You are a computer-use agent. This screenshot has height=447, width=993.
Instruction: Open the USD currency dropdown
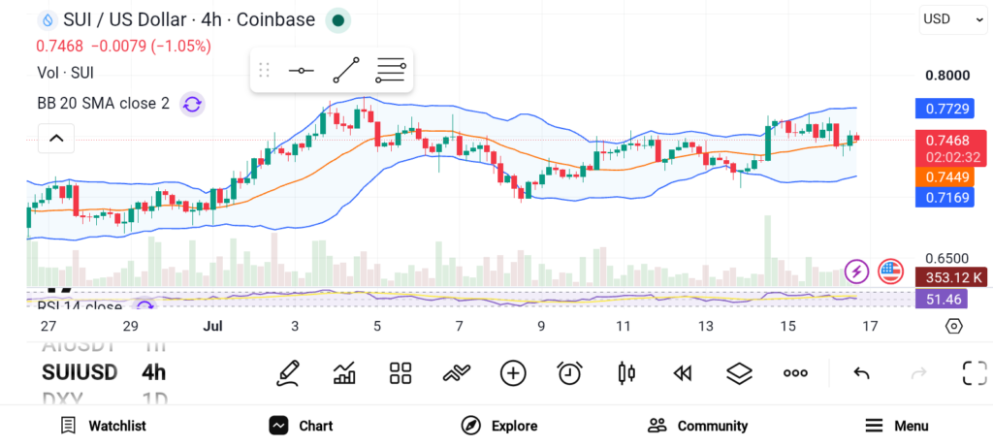[953, 19]
